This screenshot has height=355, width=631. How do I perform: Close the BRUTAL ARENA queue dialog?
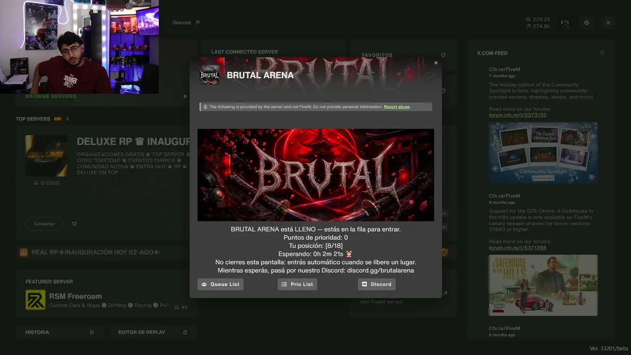[436, 63]
